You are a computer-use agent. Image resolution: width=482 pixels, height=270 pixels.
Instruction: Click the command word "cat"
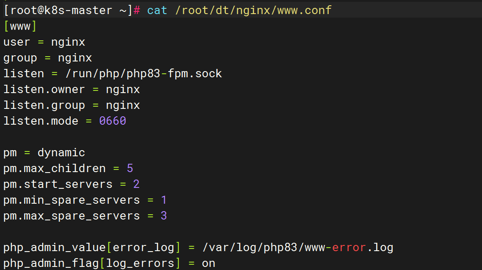click(157, 11)
